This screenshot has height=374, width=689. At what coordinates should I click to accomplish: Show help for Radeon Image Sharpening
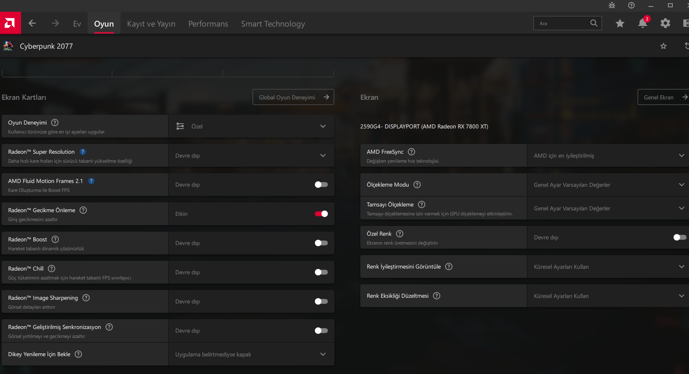pyautogui.click(x=86, y=298)
